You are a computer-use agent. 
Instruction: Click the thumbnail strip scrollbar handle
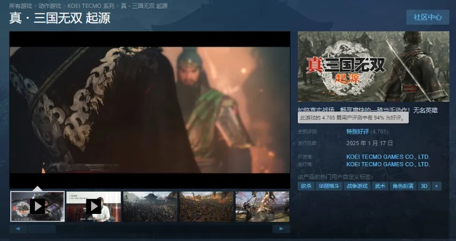42,229
